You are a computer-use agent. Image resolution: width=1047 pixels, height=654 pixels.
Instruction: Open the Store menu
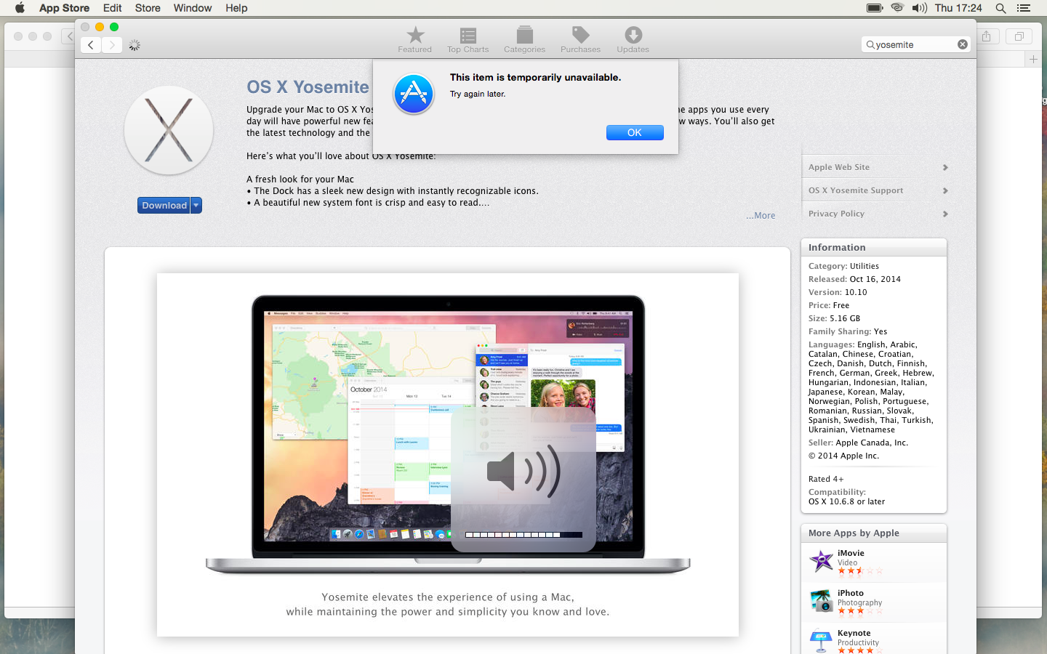coord(148,8)
